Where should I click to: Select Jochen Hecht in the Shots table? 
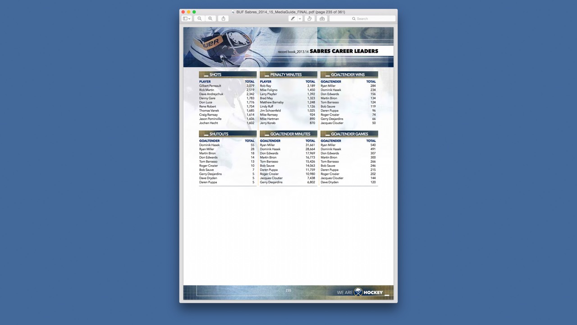[208, 123]
